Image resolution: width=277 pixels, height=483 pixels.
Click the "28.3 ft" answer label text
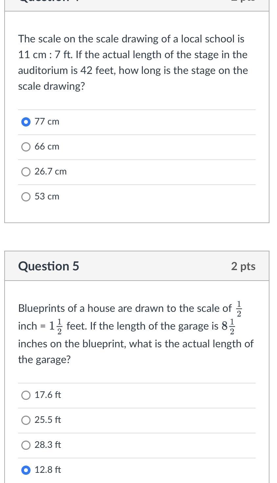48,445
